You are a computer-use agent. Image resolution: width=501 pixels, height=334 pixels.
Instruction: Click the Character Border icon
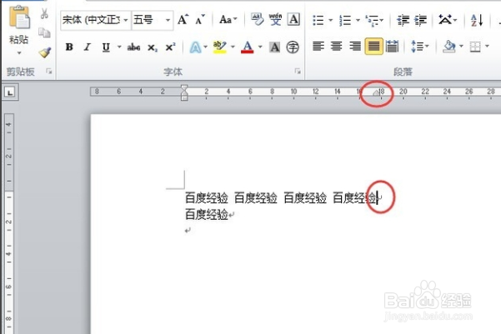(293, 19)
